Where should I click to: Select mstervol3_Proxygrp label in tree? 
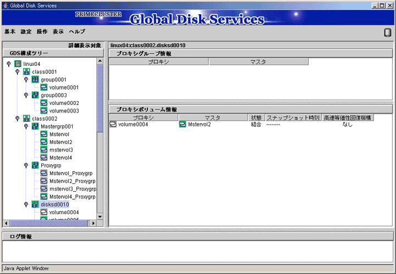click(x=73, y=189)
